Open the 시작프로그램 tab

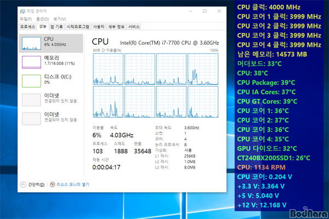[x=78, y=27]
